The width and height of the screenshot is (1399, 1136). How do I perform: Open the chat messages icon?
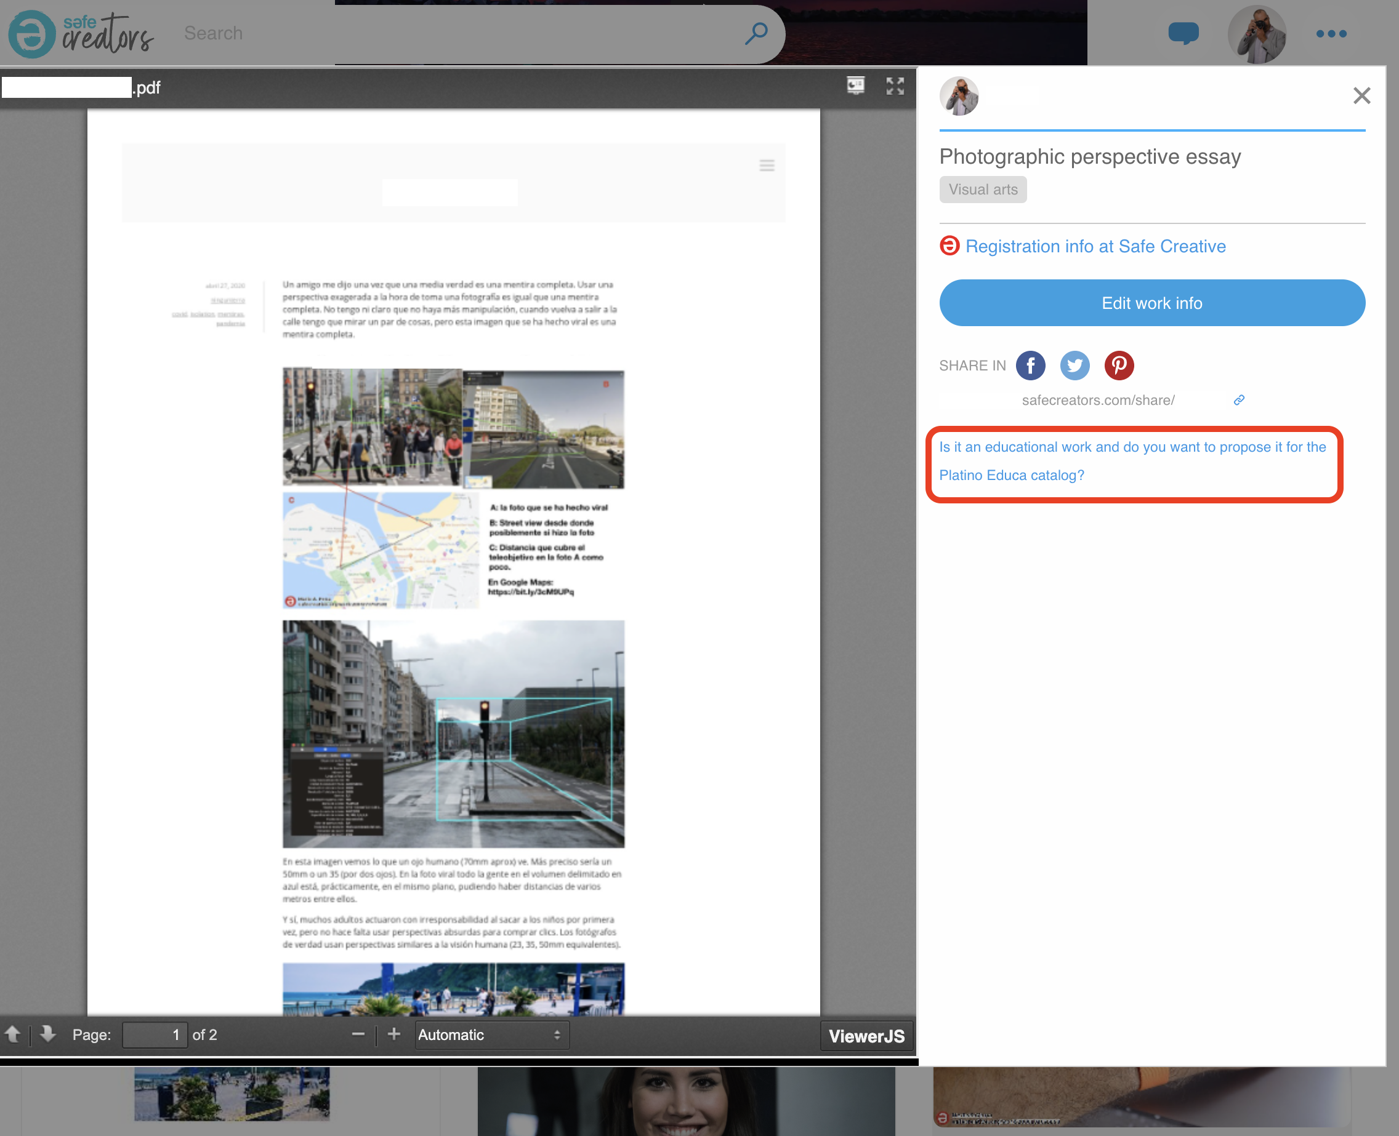point(1183,33)
